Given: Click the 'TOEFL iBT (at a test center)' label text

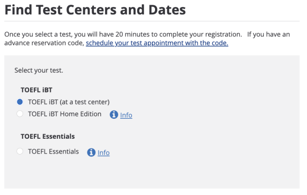Looking at the screenshot, I should click(x=69, y=102).
